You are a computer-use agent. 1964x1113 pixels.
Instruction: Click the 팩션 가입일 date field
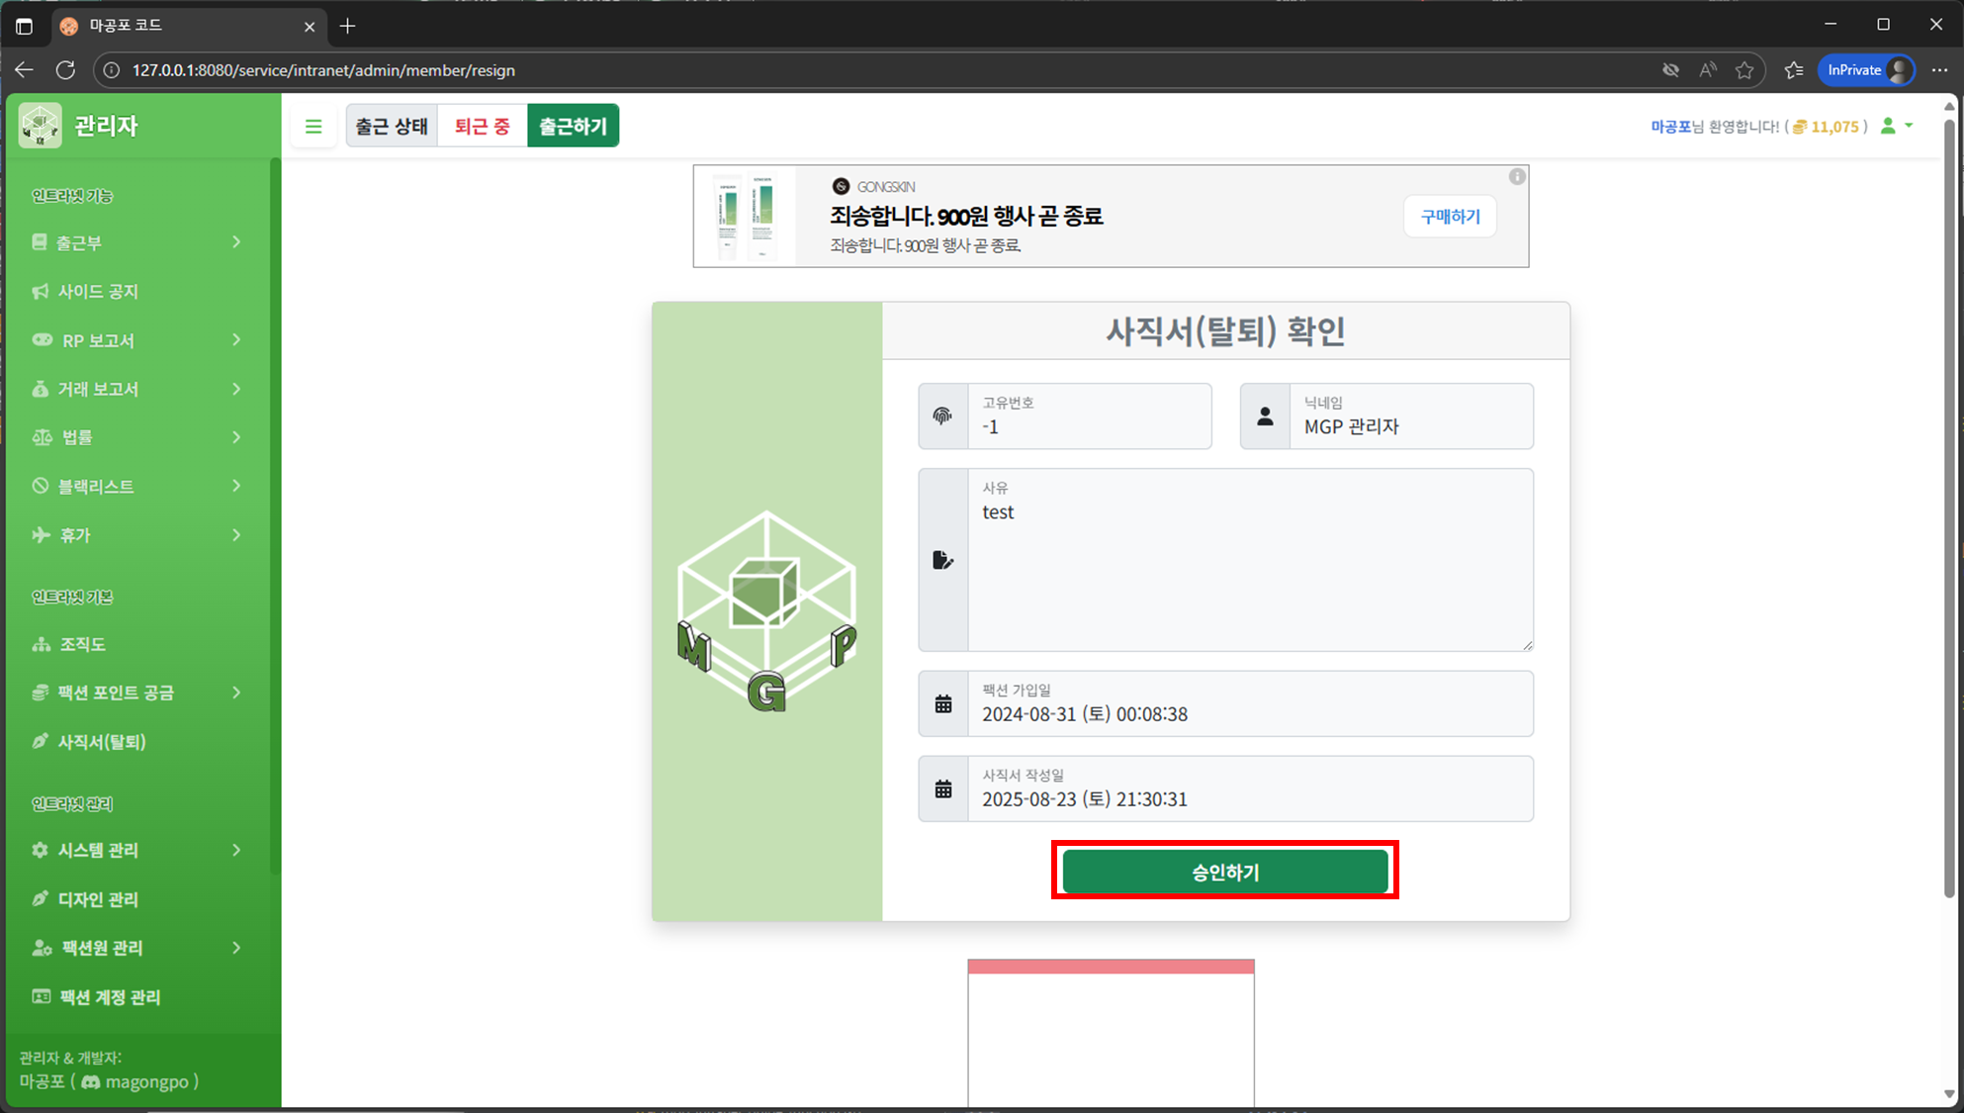(x=1250, y=704)
